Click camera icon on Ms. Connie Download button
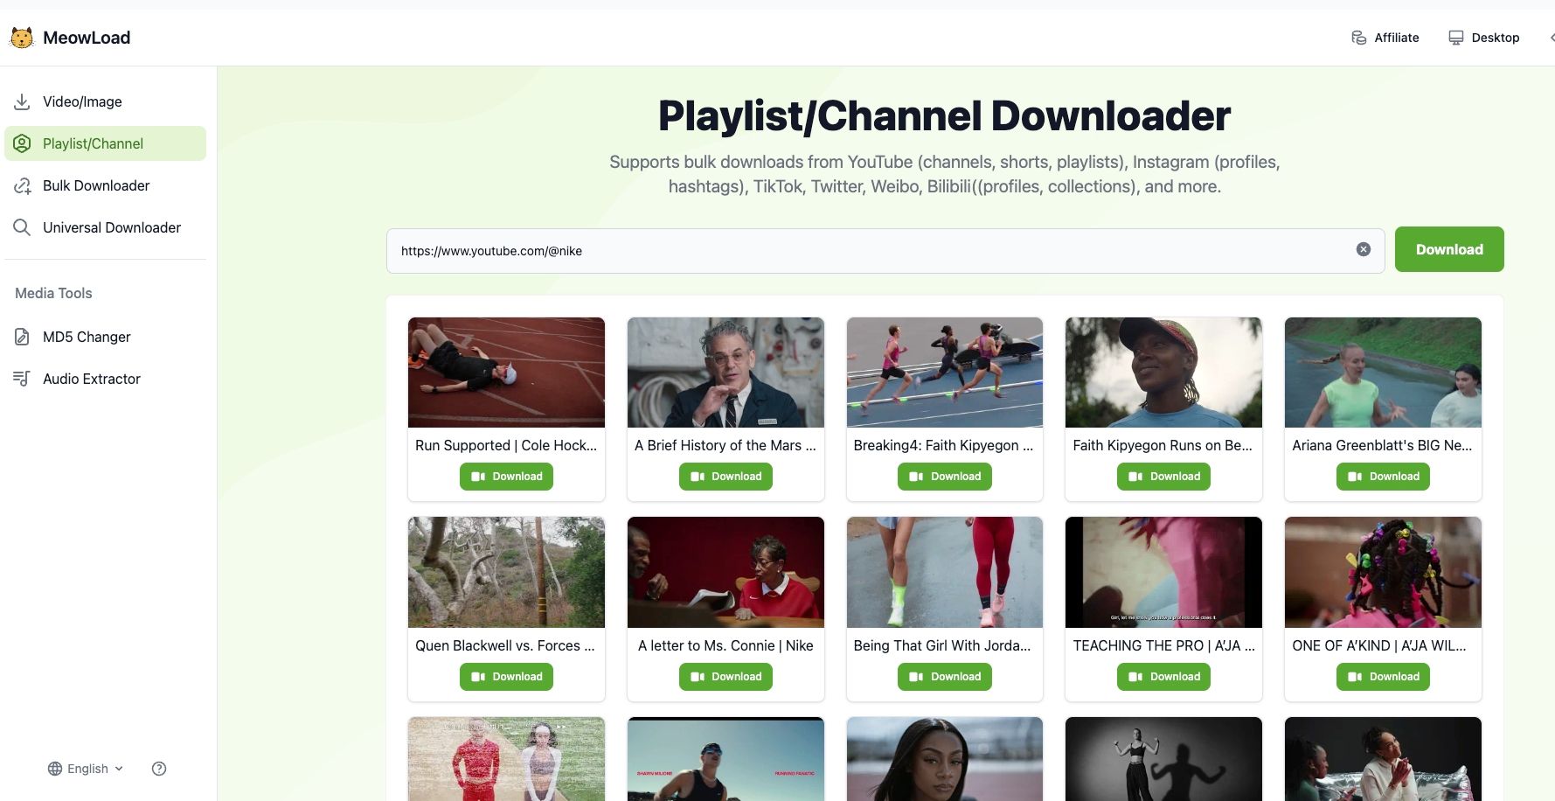This screenshot has height=801, width=1555. point(698,677)
